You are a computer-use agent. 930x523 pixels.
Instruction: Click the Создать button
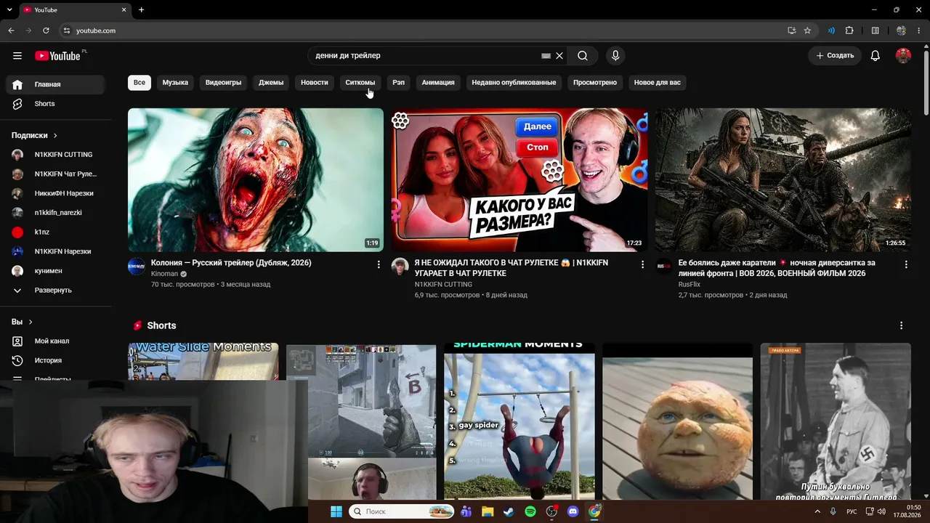click(x=835, y=56)
